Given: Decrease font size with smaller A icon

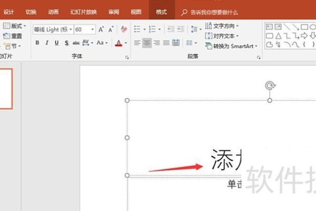Looking at the screenshot, I should pos(111,30).
